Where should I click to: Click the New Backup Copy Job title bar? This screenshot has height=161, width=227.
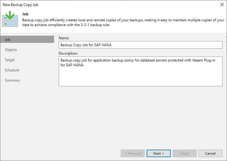[x=90, y=5]
